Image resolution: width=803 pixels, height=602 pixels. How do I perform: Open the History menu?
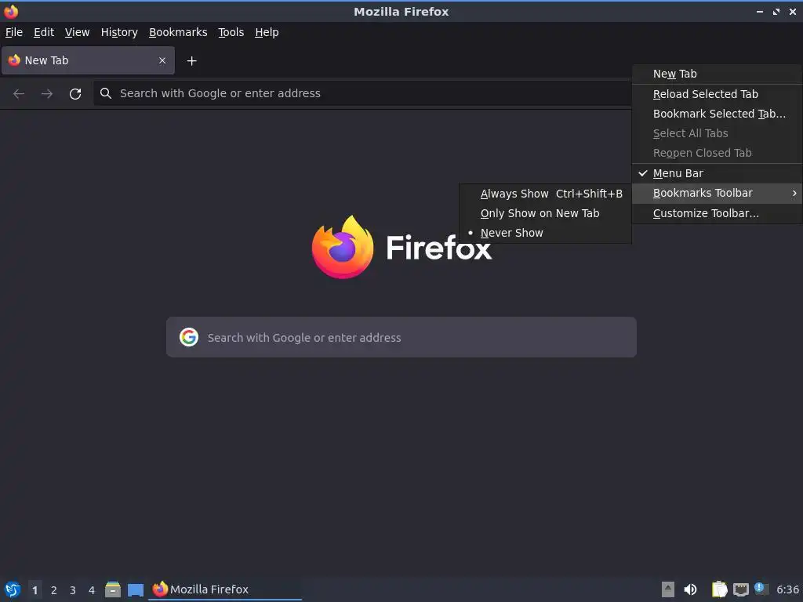point(119,32)
